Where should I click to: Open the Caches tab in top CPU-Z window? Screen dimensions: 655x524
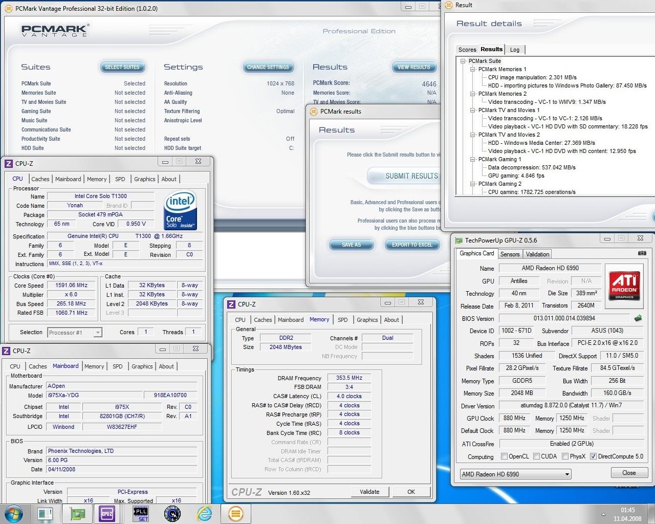(40, 179)
